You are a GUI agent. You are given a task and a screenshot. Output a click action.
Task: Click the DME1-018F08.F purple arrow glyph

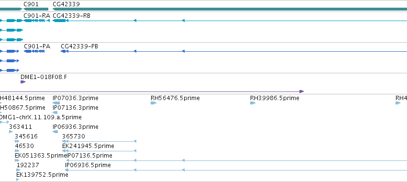(x=23, y=82)
